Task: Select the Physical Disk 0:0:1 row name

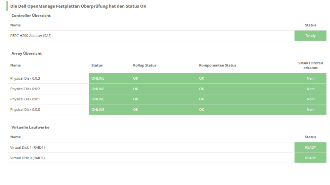Action: [25, 99]
